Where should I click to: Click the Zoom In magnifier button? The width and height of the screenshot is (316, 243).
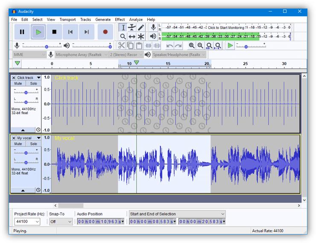192,46
